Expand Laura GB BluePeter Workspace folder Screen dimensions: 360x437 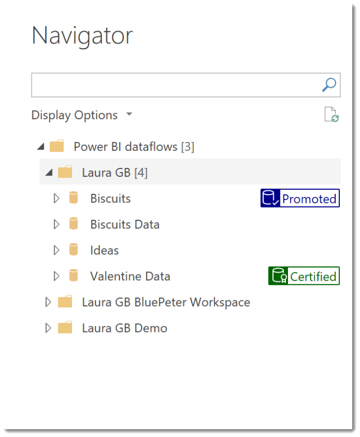pyautogui.click(x=48, y=302)
